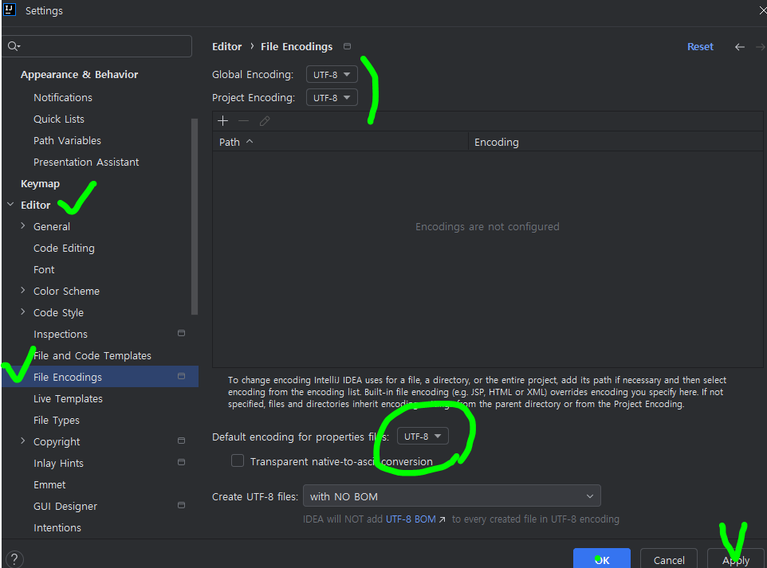Click the Encoding column header
The width and height of the screenshot is (767, 568).
coord(616,142)
